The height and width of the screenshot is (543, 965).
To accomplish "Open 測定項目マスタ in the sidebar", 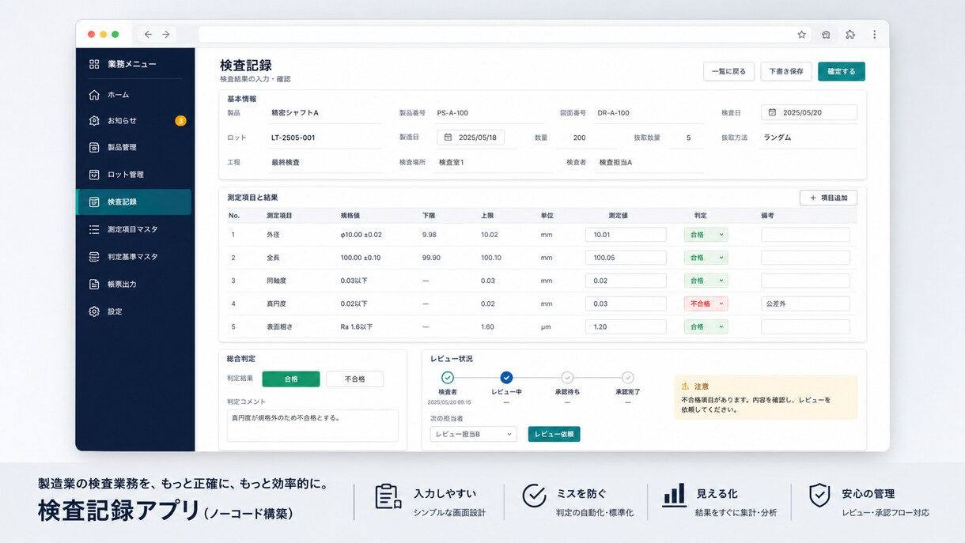I will click(x=134, y=229).
